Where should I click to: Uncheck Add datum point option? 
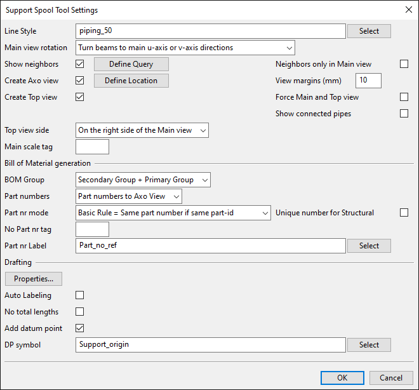(80, 328)
